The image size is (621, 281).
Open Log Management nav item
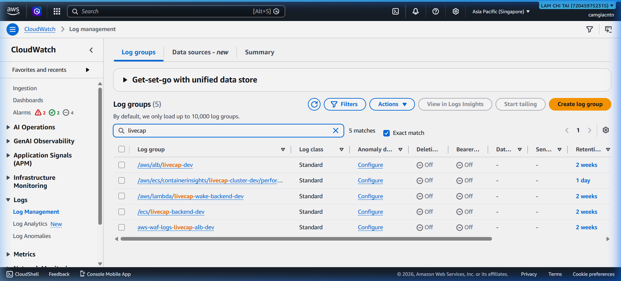(36, 212)
